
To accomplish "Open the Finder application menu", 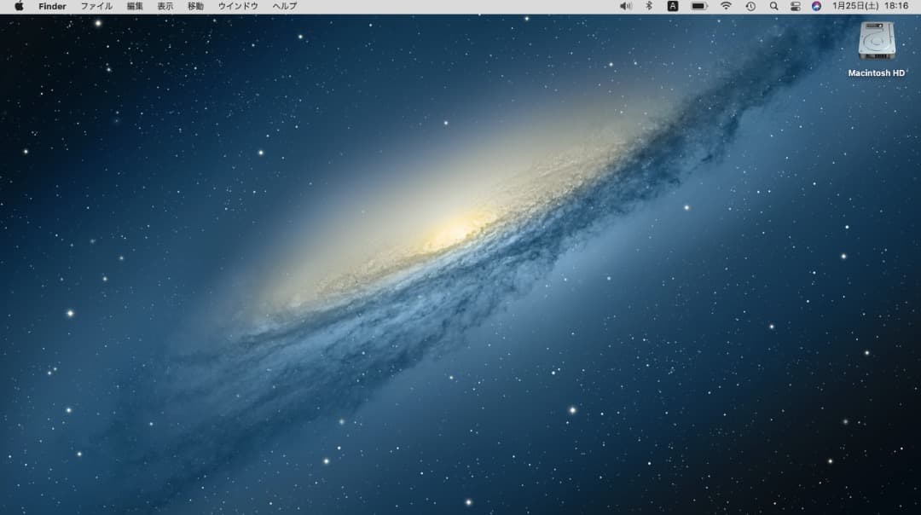I will point(52,6).
